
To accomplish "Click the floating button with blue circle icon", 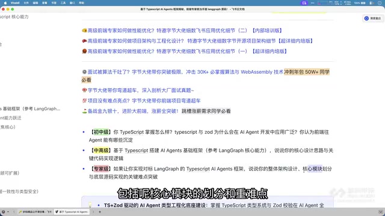I will point(373,19).
